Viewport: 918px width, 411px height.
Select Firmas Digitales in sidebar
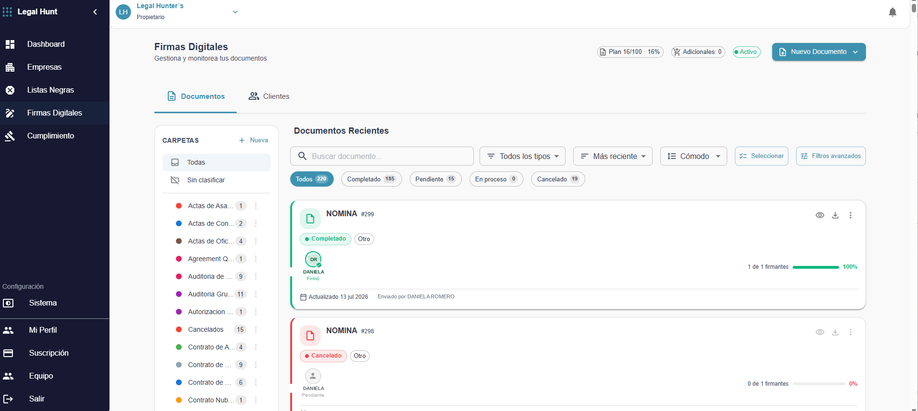55,113
